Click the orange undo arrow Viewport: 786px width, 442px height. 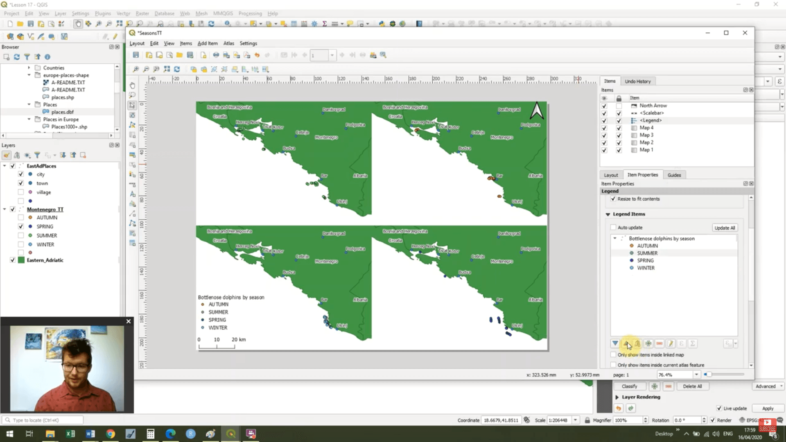pos(257,55)
